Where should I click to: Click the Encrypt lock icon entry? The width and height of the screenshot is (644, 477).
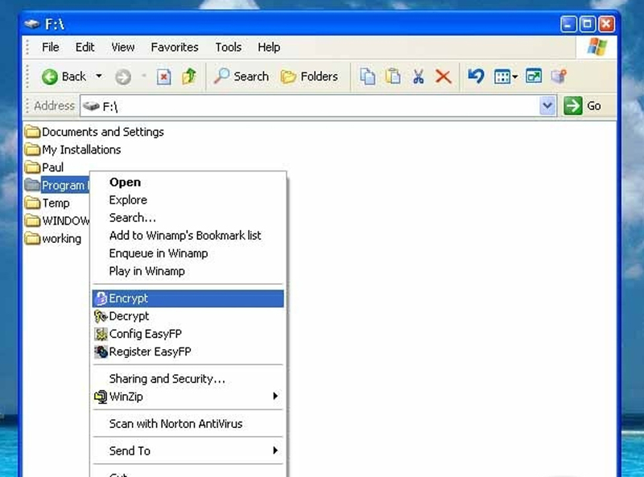pos(188,298)
